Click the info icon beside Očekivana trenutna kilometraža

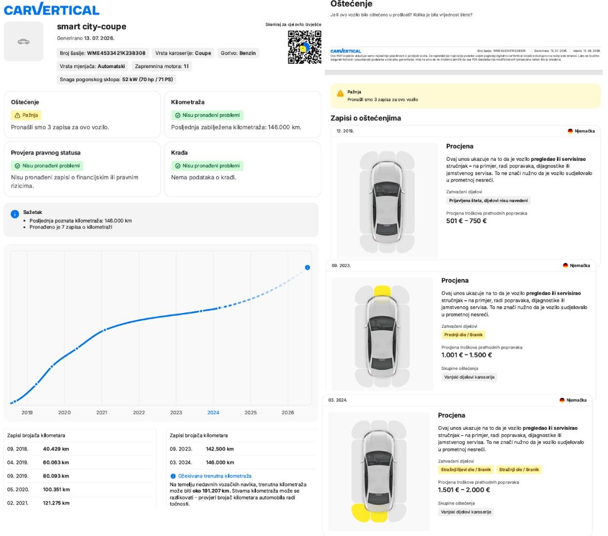[x=173, y=476]
